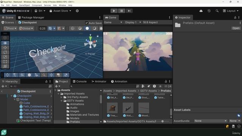The image size is (242, 136).
Task: Open the AssetBundle None dropdown
Action: coord(211,121)
